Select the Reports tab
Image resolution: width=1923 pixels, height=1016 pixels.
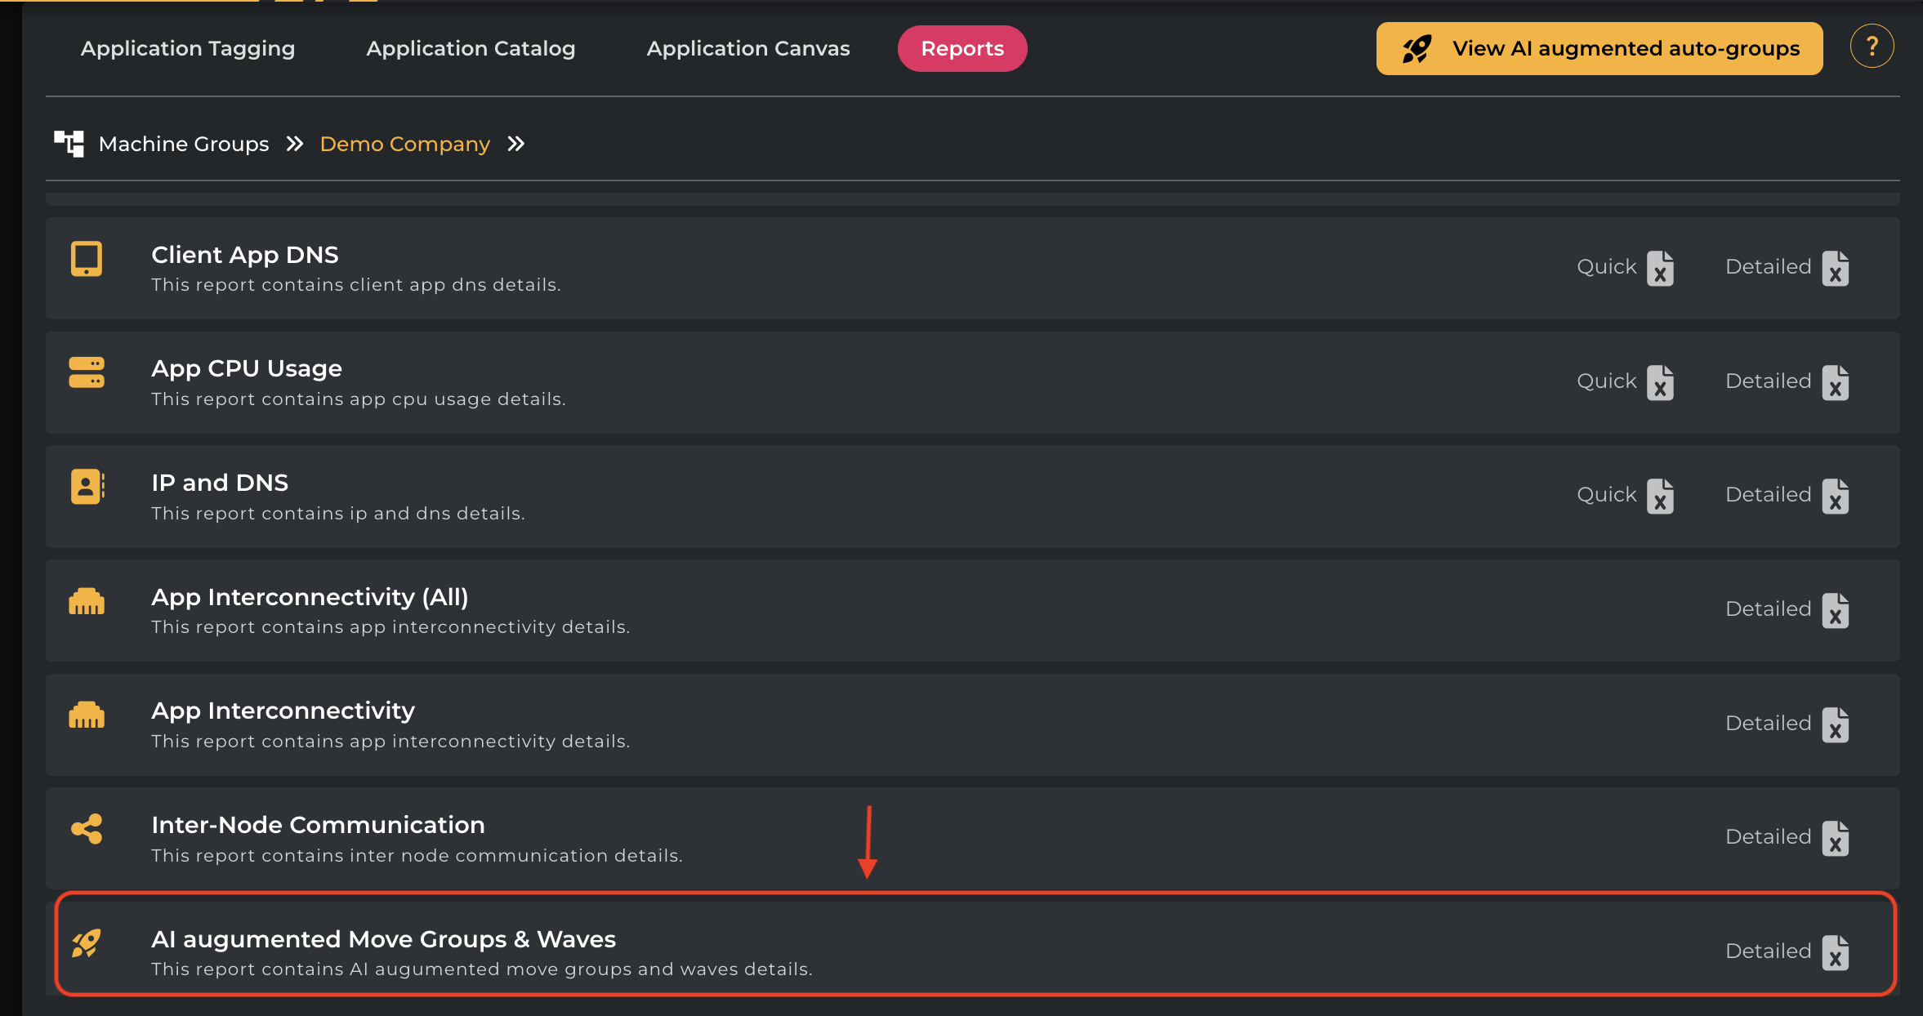(x=962, y=48)
